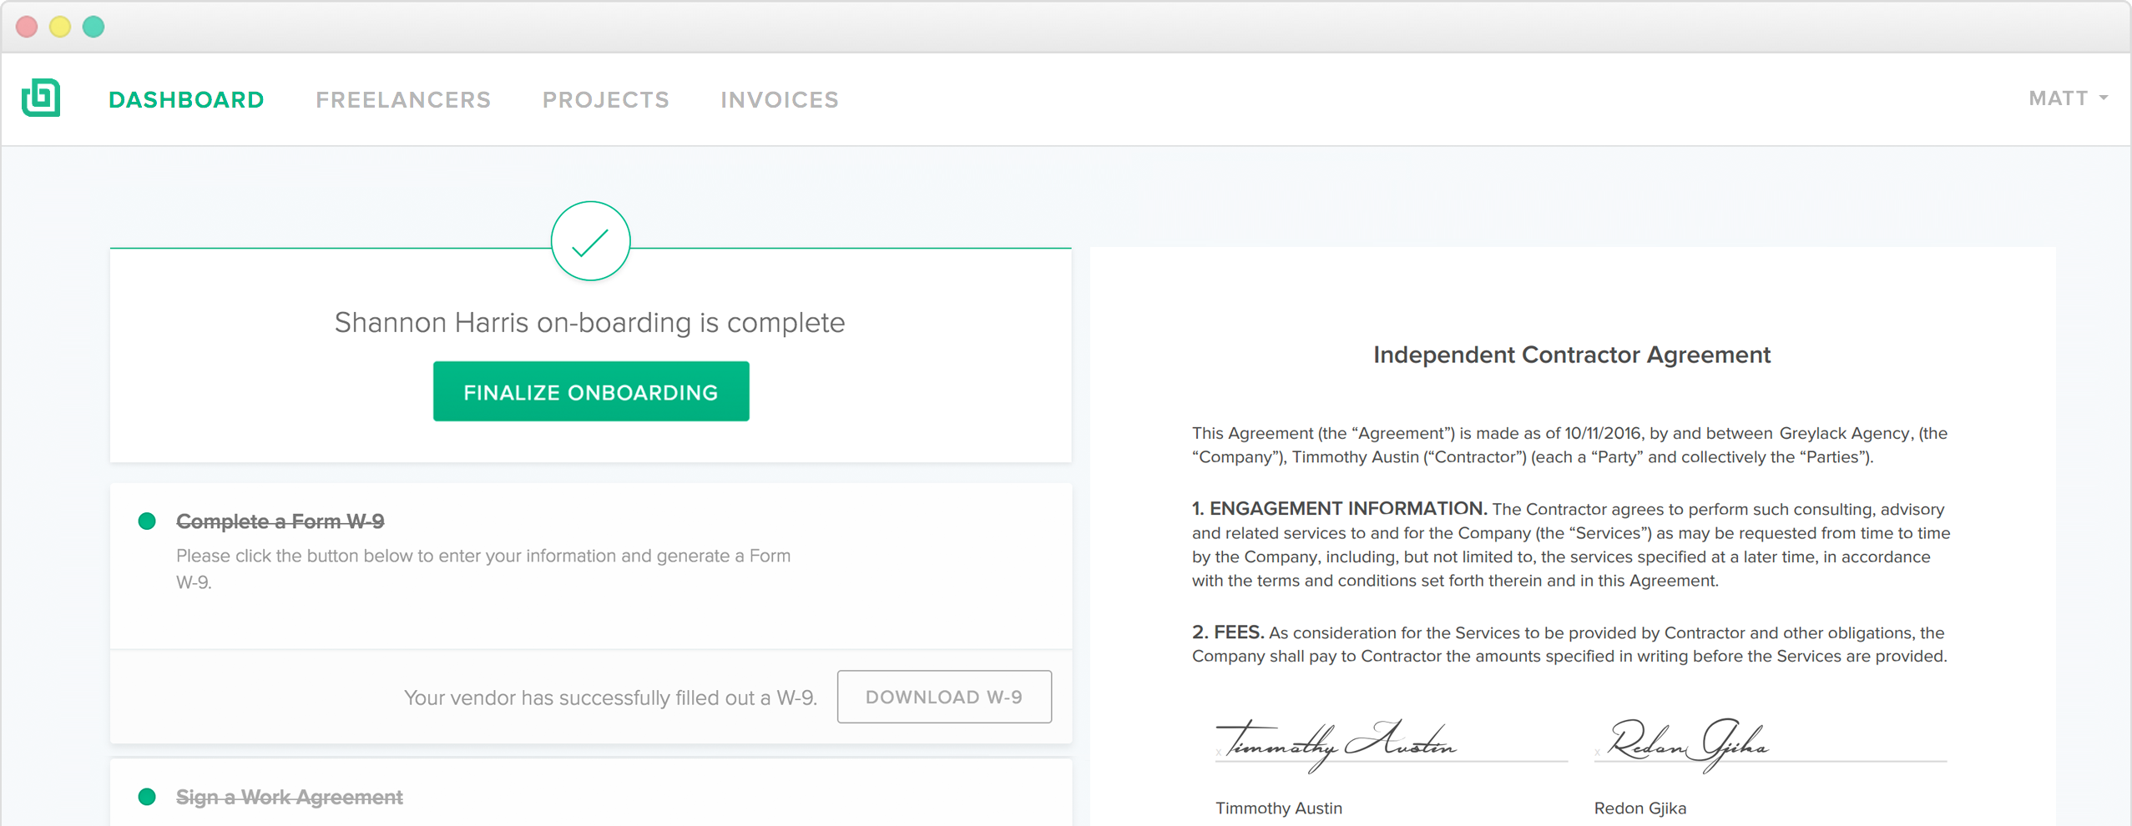The height and width of the screenshot is (826, 2132).
Task: Click the vendor successfully filled W-9 message
Action: (x=610, y=698)
